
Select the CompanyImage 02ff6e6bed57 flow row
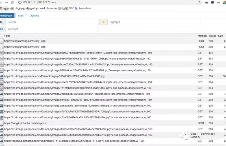click(113, 70)
